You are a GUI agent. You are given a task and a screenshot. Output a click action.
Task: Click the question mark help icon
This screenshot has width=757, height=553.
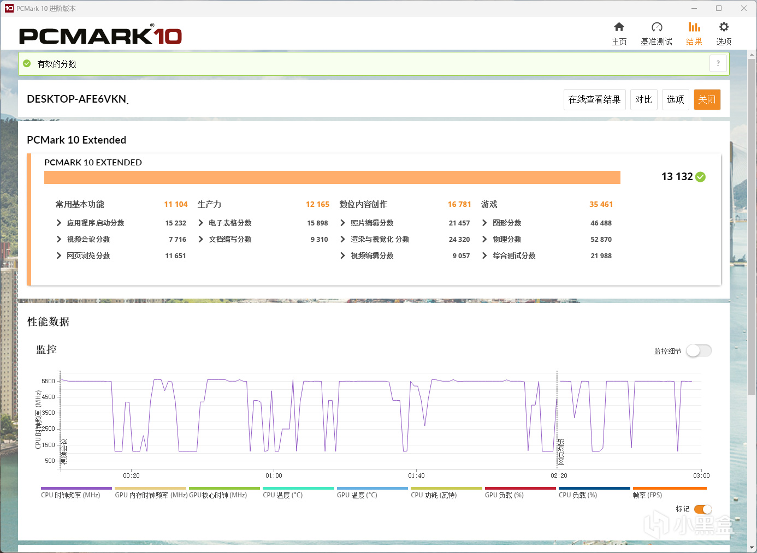pyautogui.click(x=718, y=64)
